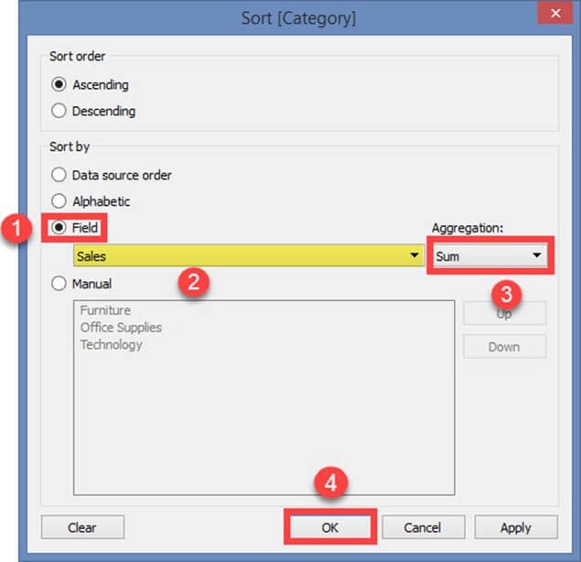Open the Sales field dropdown

[247, 257]
